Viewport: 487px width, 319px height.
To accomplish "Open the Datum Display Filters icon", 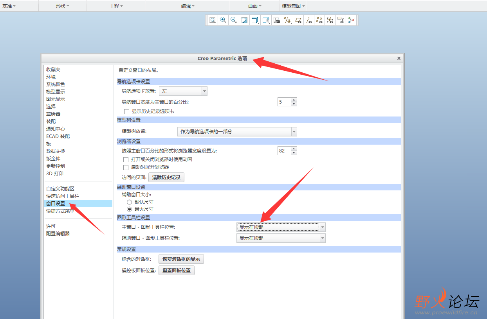I will click(287, 20).
